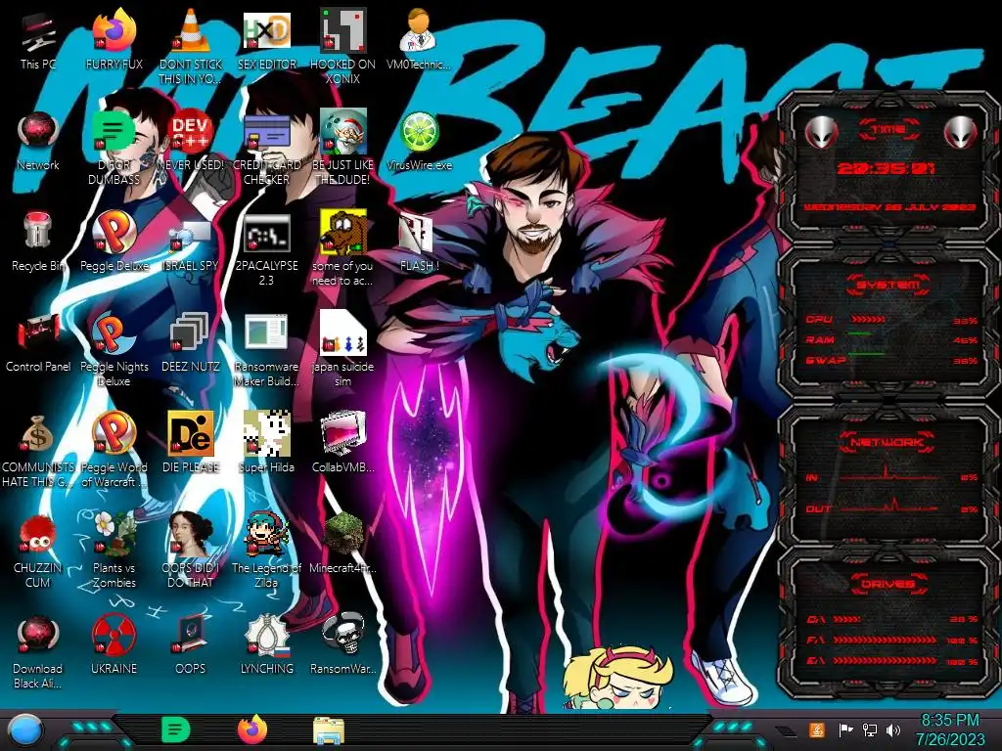Click the left alien head on TIME widget
Viewport: 1002px width, 751px height.
[821, 132]
